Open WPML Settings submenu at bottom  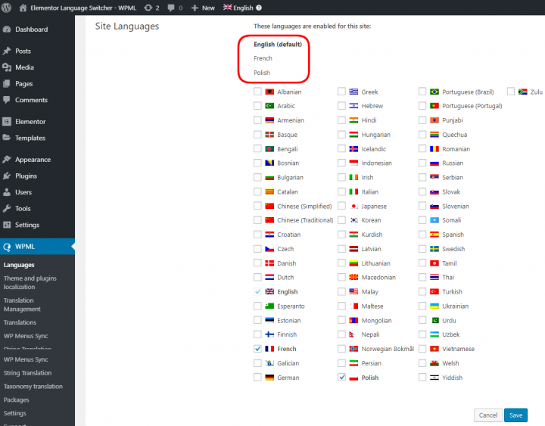(15, 413)
